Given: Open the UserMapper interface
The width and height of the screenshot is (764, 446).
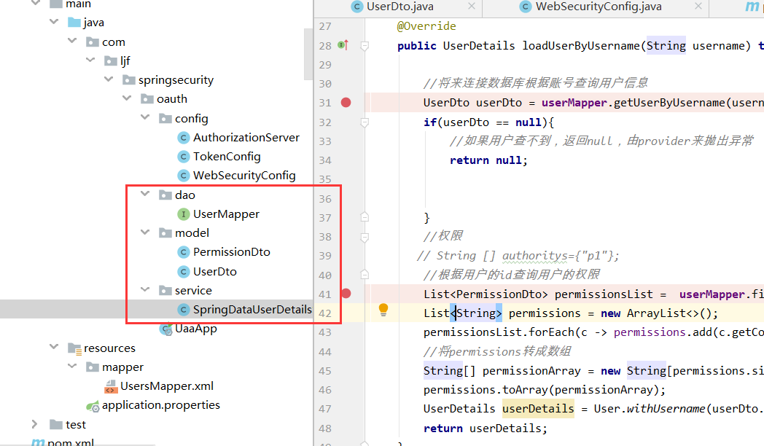Looking at the screenshot, I should click(x=226, y=214).
